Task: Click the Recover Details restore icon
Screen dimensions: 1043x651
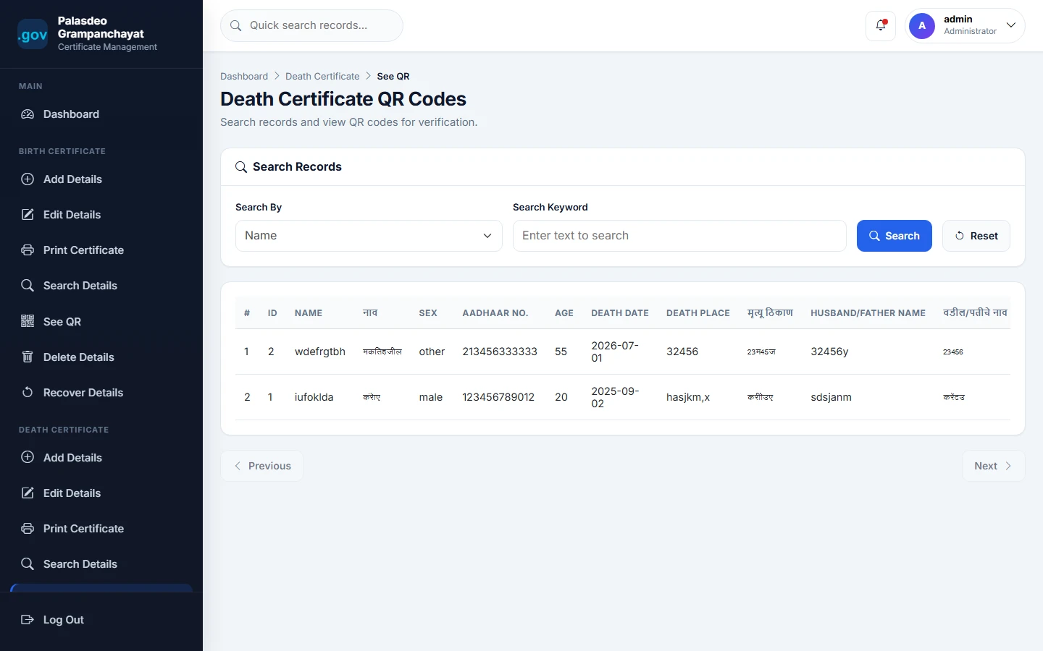Action: click(x=28, y=393)
